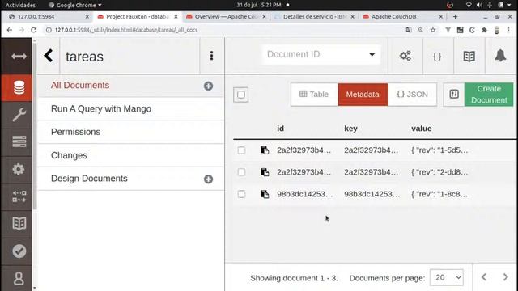The height and width of the screenshot is (291, 518).
Task: Open Chrome extensions puzzle icon
Action: pos(484,30)
